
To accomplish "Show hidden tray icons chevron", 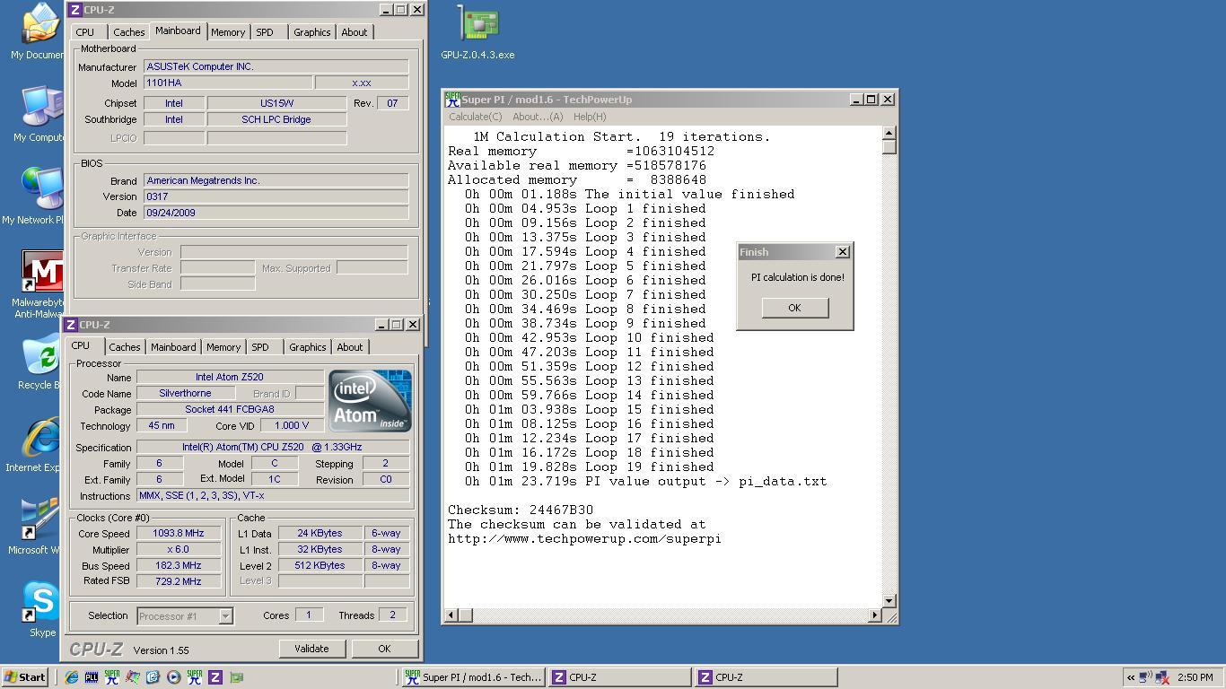I will point(1131,677).
